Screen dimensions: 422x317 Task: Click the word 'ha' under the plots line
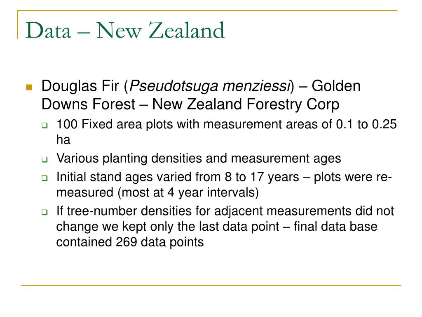pos(63,140)
